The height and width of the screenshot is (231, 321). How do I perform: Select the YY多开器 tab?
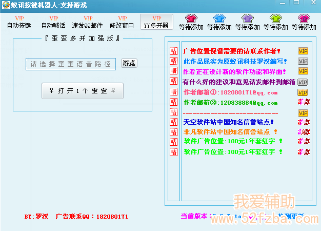click(156, 22)
